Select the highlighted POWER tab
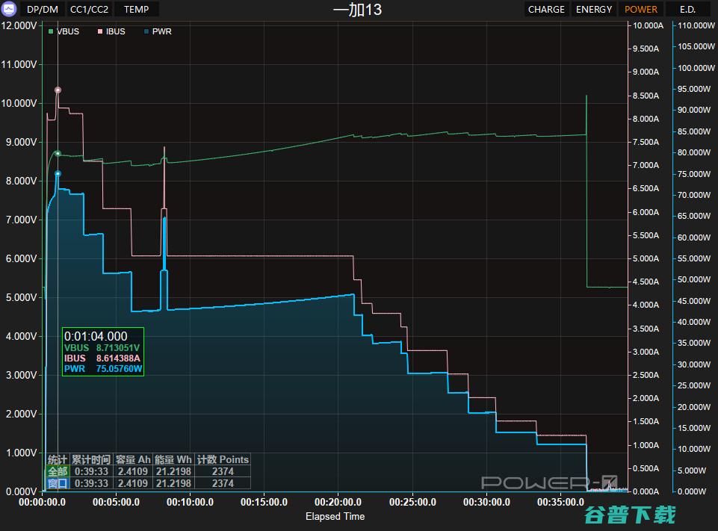The height and width of the screenshot is (531, 718). (641, 9)
